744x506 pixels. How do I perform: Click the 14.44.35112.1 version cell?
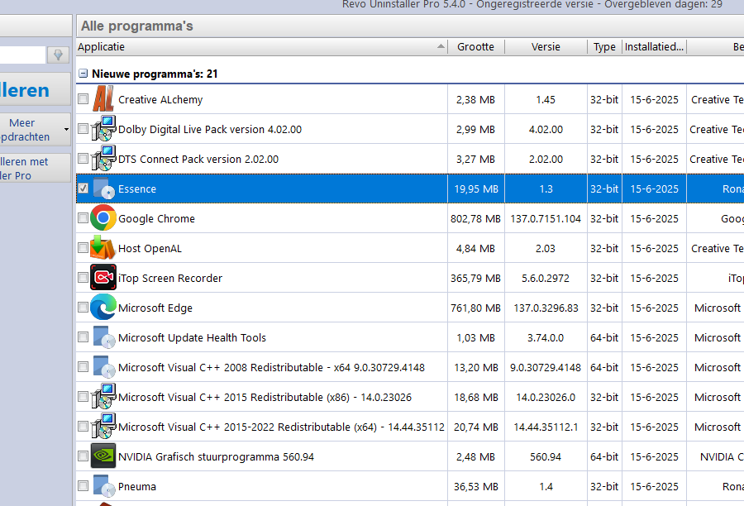click(x=546, y=427)
